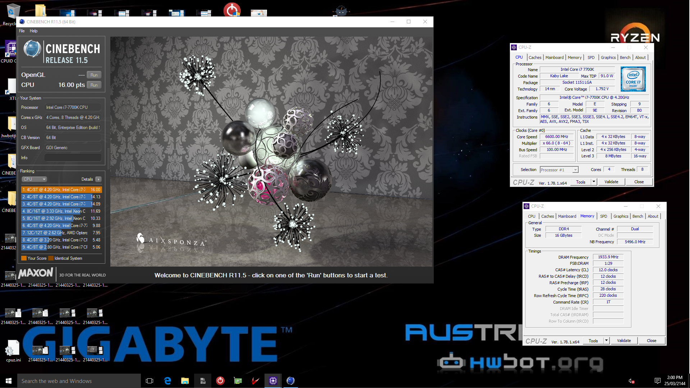Open Mainboard tab in lower CPU-Z window
The height and width of the screenshot is (388, 690).
[x=567, y=216]
